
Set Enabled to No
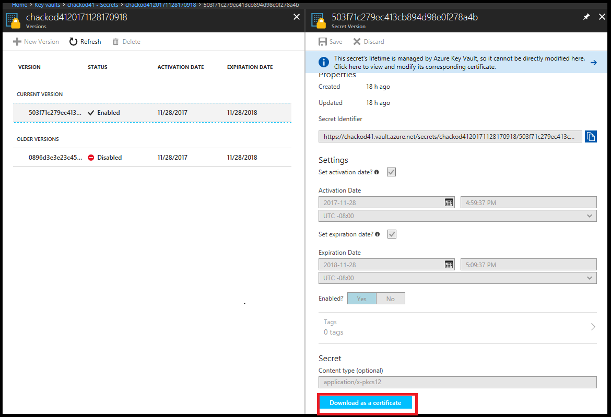[391, 299]
